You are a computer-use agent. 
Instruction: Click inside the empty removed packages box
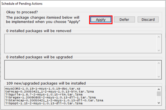81,44
